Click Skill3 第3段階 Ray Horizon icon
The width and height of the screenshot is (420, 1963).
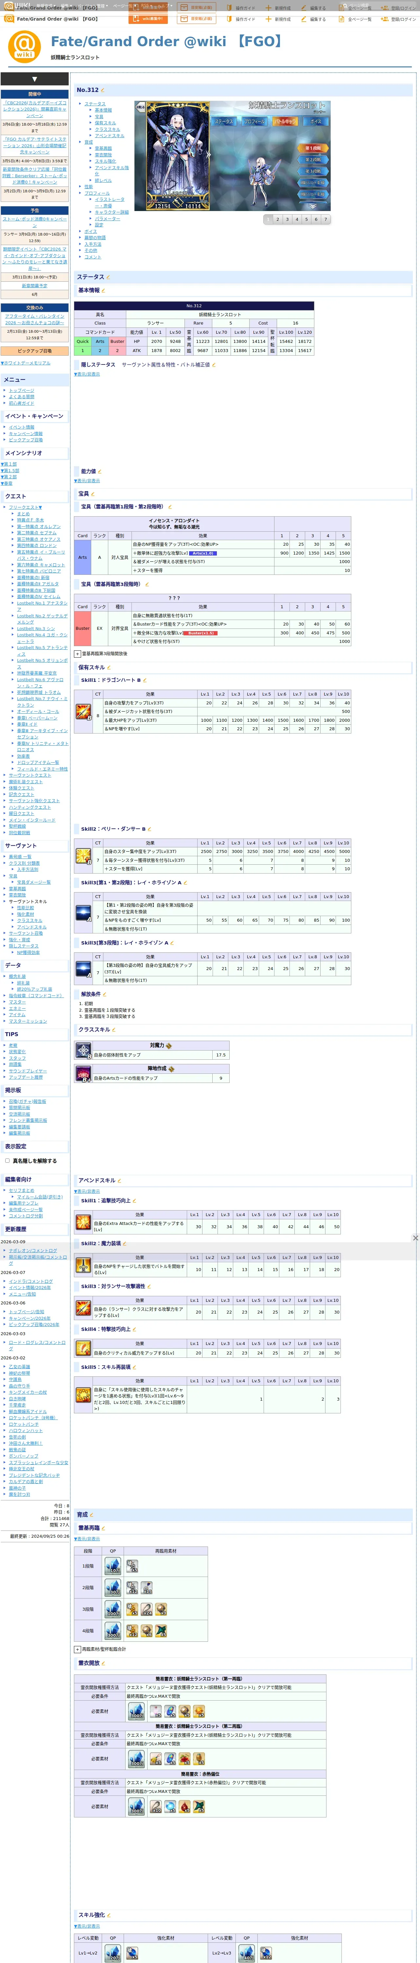click(x=83, y=969)
